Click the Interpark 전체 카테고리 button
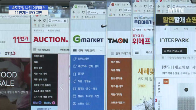196x110 pixels. click(x=174, y=51)
